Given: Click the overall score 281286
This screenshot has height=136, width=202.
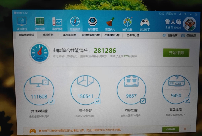Looking at the screenshot, I should coord(105,51).
